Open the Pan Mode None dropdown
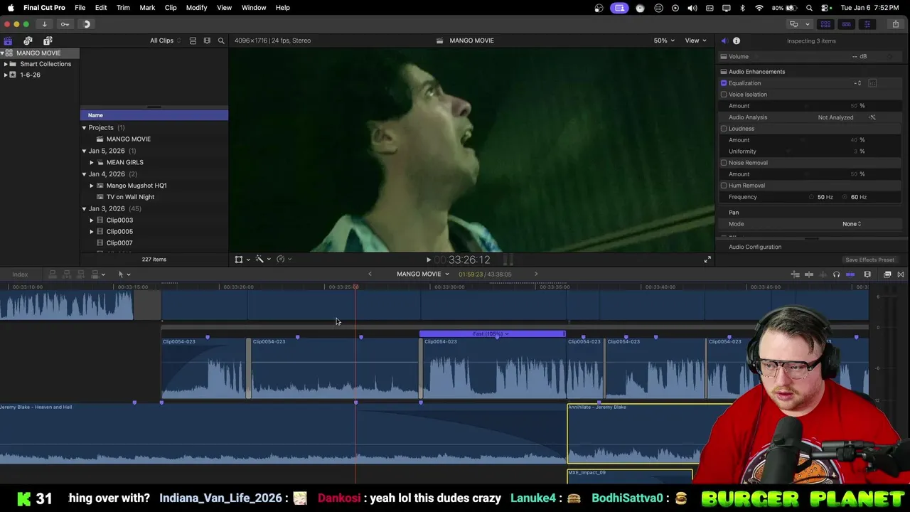The width and height of the screenshot is (910, 512). click(x=852, y=224)
